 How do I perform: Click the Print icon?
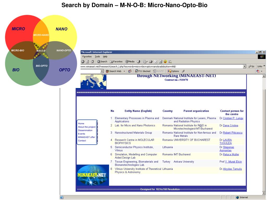[x=151, y=61]
